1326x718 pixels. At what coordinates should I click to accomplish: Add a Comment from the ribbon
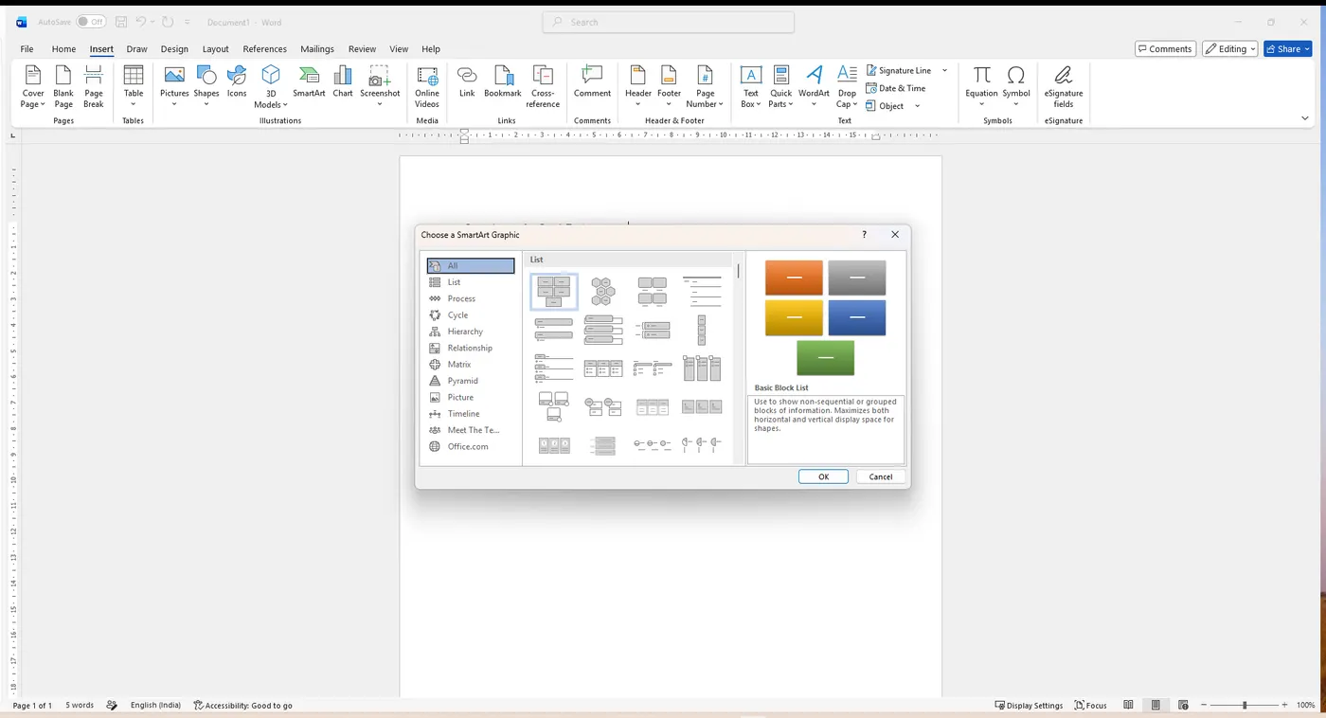(592, 81)
